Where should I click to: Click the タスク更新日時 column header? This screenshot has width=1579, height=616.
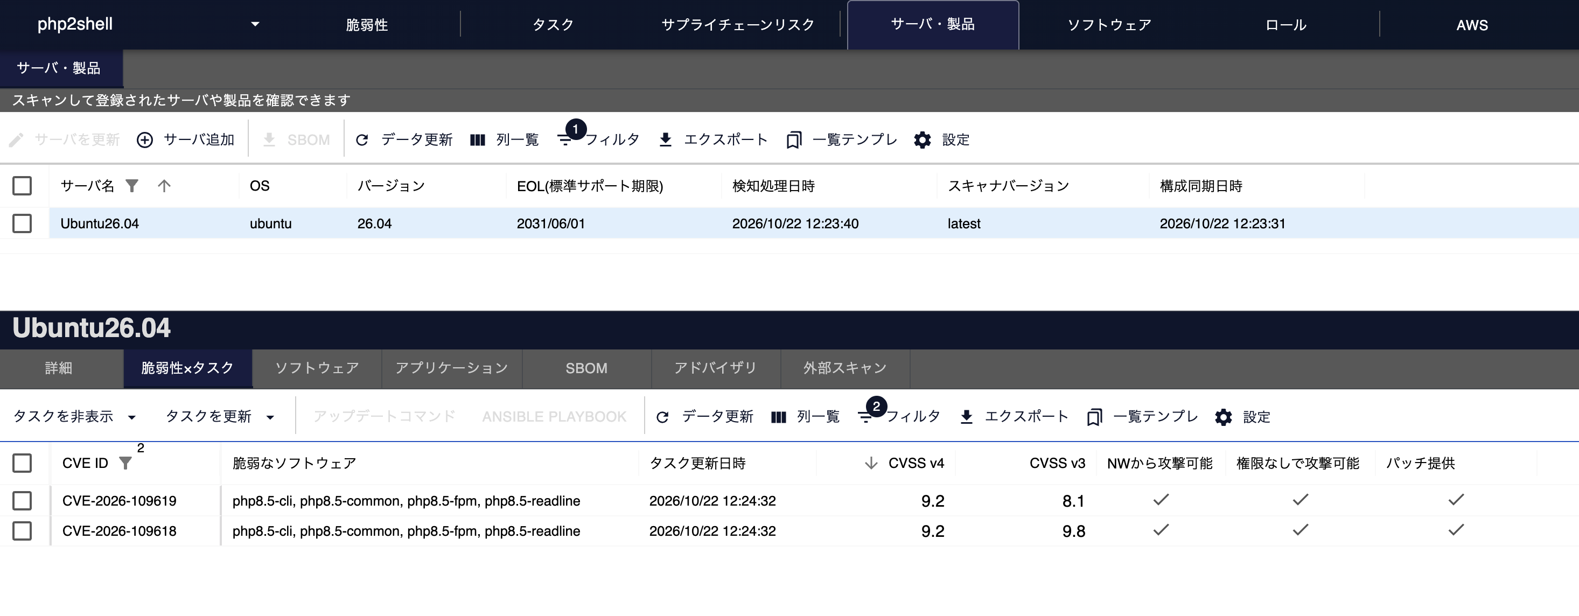pos(697,463)
